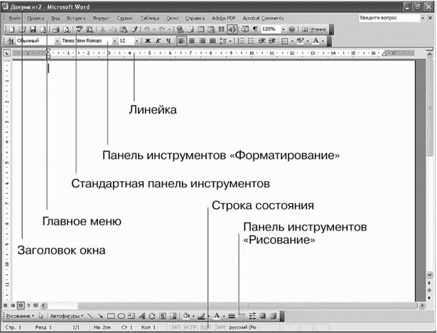Viewport: 437px width, 333px height.
Task: Open the Acrobat Comments menu
Action: [263, 18]
